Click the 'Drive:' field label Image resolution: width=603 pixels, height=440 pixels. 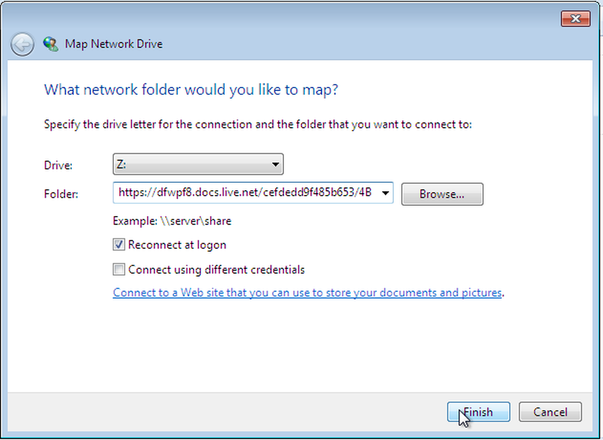pyautogui.click(x=58, y=165)
